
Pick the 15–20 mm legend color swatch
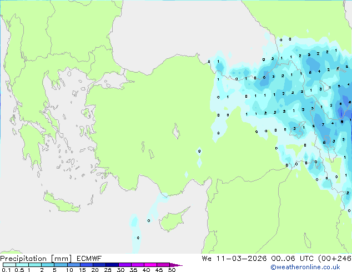coord(87,265)
